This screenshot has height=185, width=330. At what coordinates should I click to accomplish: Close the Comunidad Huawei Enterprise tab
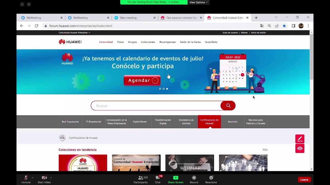pyautogui.click(x=247, y=18)
